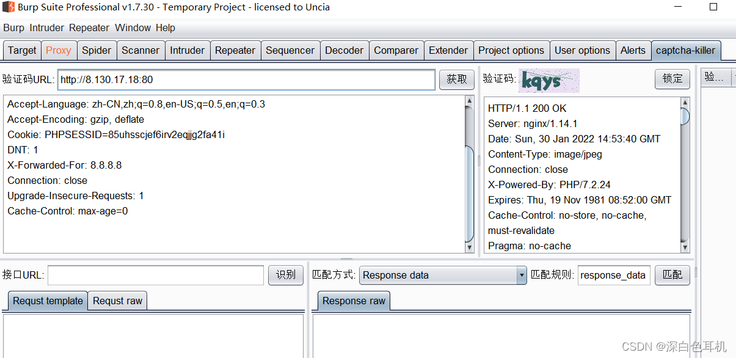
Task: Click the X-Powered-By: PHP/7.2.24 line
Action: (549, 184)
